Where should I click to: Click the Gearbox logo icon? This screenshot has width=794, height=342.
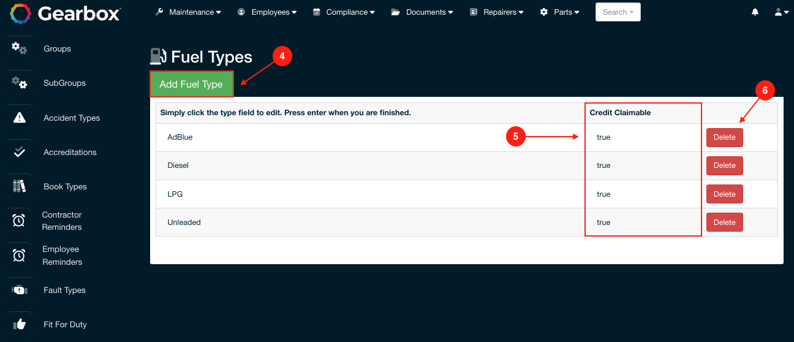click(20, 13)
